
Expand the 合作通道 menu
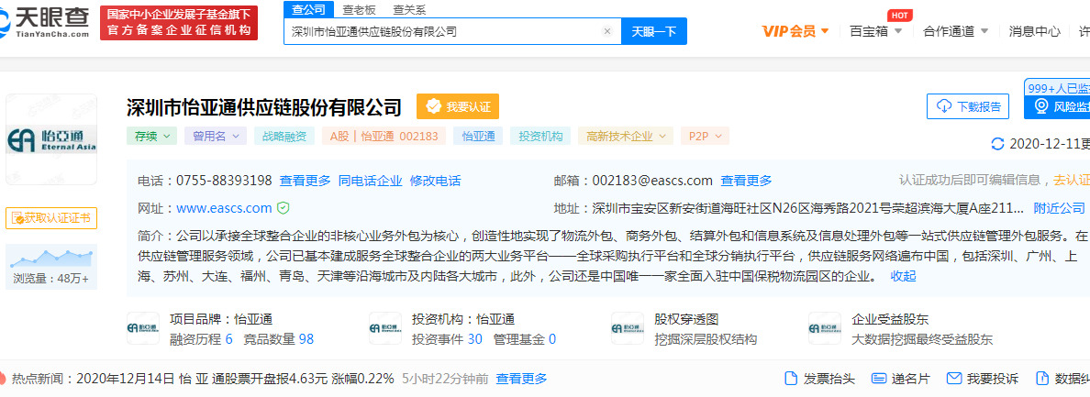[955, 31]
